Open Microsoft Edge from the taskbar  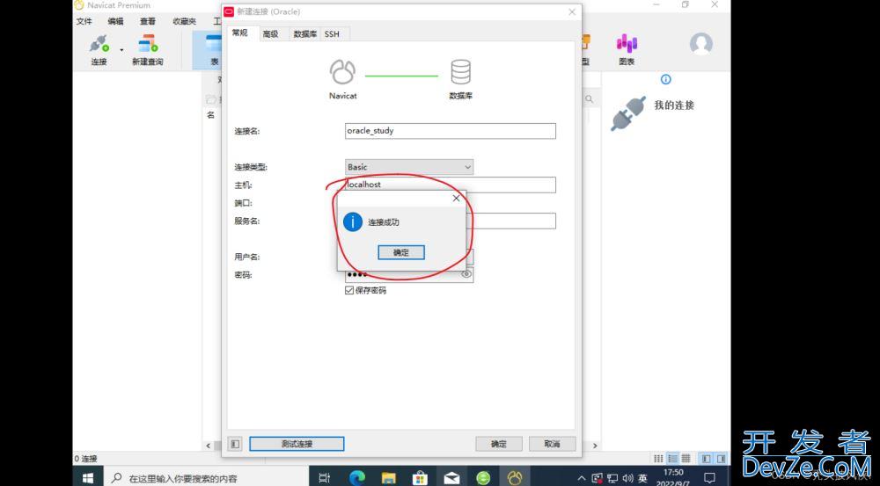[x=356, y=478]
